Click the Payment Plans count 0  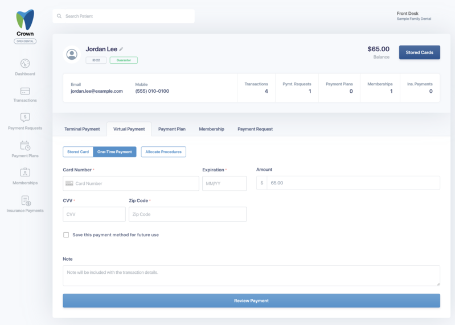(x=351, y=91)
